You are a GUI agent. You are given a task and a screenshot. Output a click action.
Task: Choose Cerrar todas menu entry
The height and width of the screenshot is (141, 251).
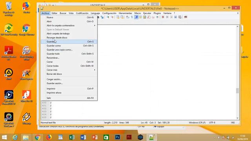point(69,66)
